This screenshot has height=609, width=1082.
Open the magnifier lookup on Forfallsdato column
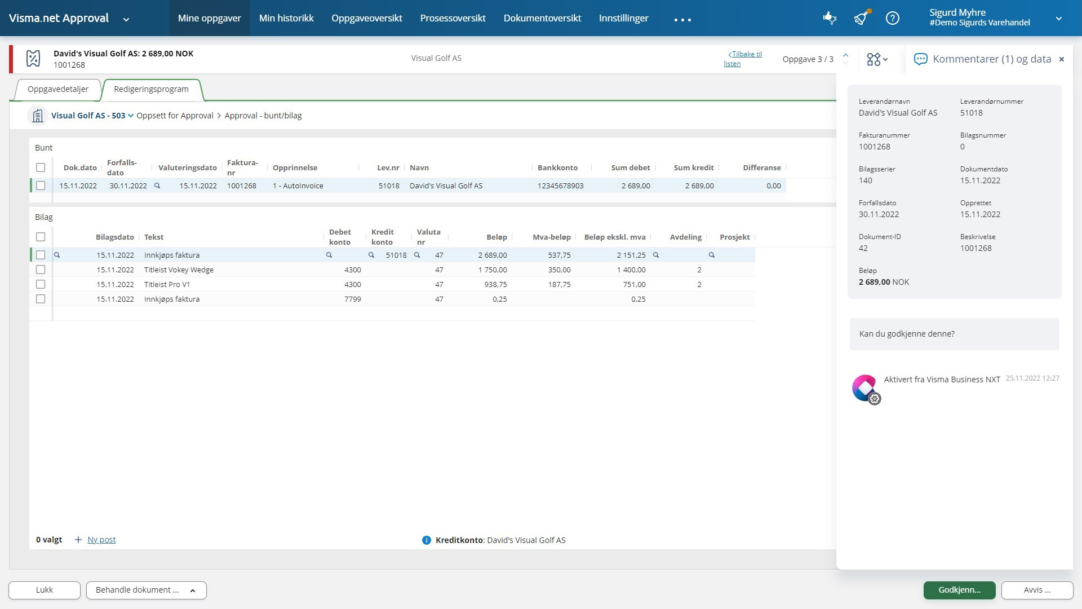[x=157, y=186]
